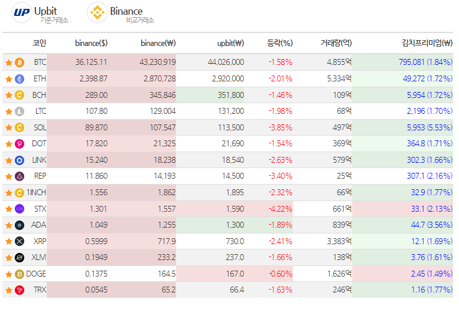Viewport: 459px width, 309px height.
Task: Click LTC change -1.98%
Action: click(x=281, y=111)
